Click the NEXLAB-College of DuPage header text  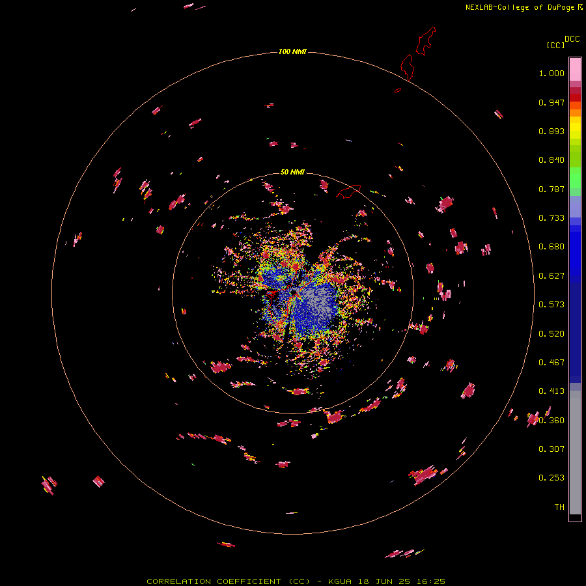tap(520, 7)
